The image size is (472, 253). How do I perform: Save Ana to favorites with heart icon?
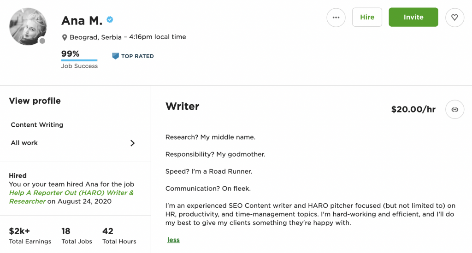(454, 18)
